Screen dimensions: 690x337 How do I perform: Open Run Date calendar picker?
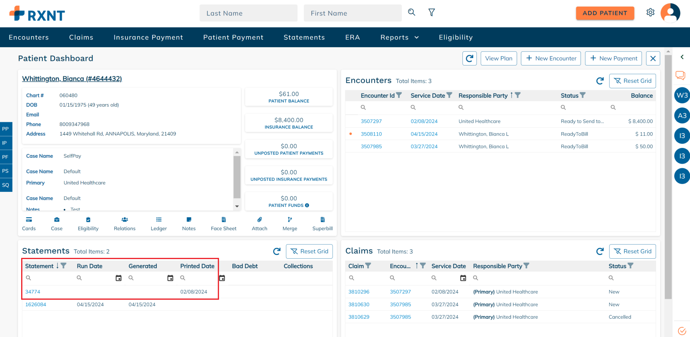tap(119, 278)
